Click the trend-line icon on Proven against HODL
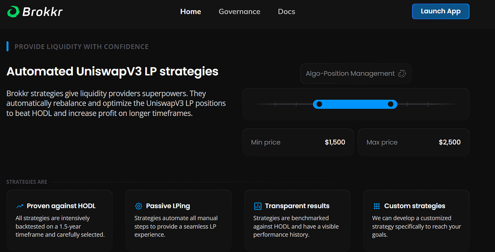The image size is (495, 252). 20,206
